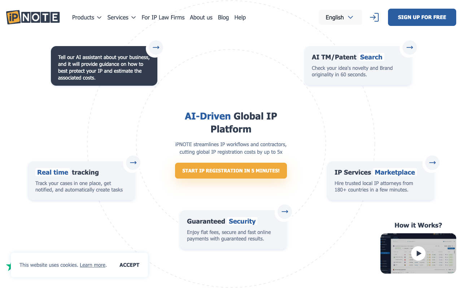Click Sign Up For Free button

tap(422, 17)
